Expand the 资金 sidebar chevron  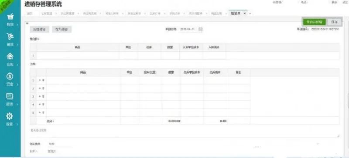[x=17, y=85]
